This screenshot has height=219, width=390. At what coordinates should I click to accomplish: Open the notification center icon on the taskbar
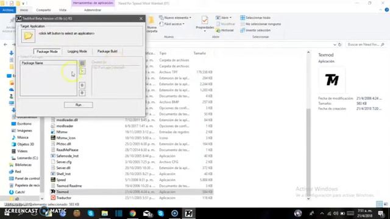[381, 214]
